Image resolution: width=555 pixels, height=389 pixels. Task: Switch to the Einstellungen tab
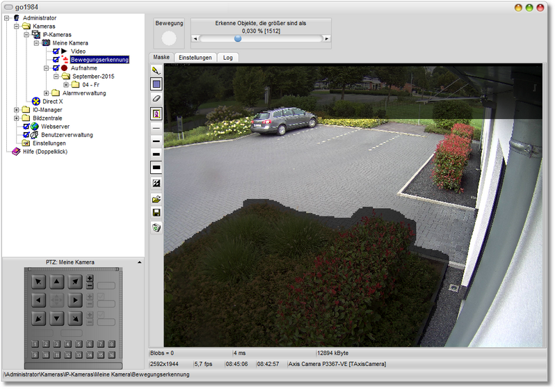pyautogui.click(x=195, y=58)
